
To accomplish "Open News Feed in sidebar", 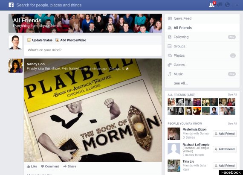I will point(202,19).
